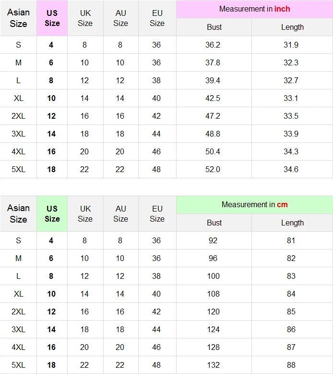Select bust value 47.2 for 2XL

coord(213,116)
